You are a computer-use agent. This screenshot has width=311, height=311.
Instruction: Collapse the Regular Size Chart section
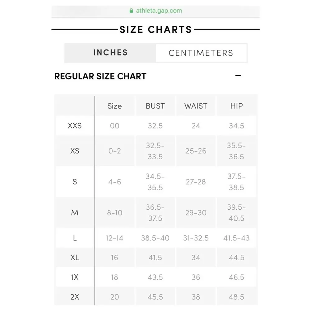(x=238, y=76)
